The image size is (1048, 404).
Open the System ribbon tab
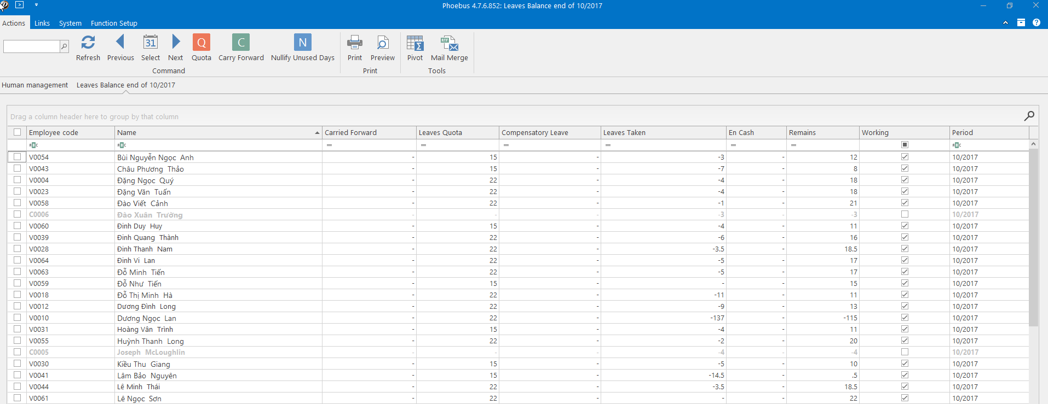(x=70, y=23)
